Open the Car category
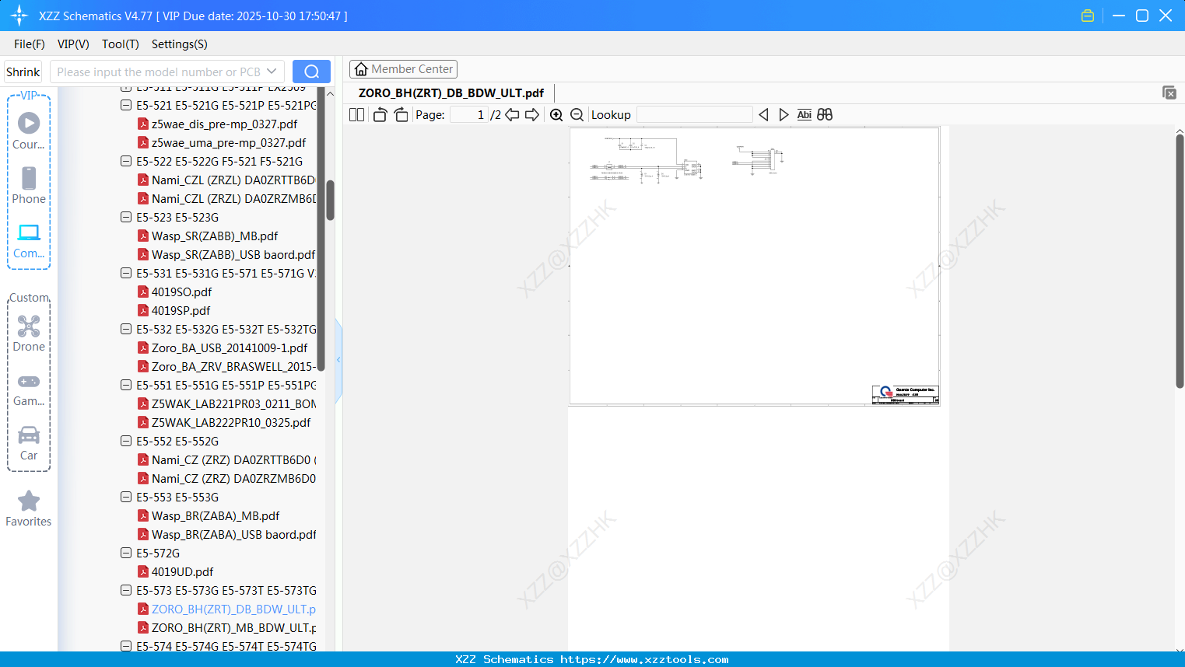This screenshot has width=1185, height=667. (29, 443)
